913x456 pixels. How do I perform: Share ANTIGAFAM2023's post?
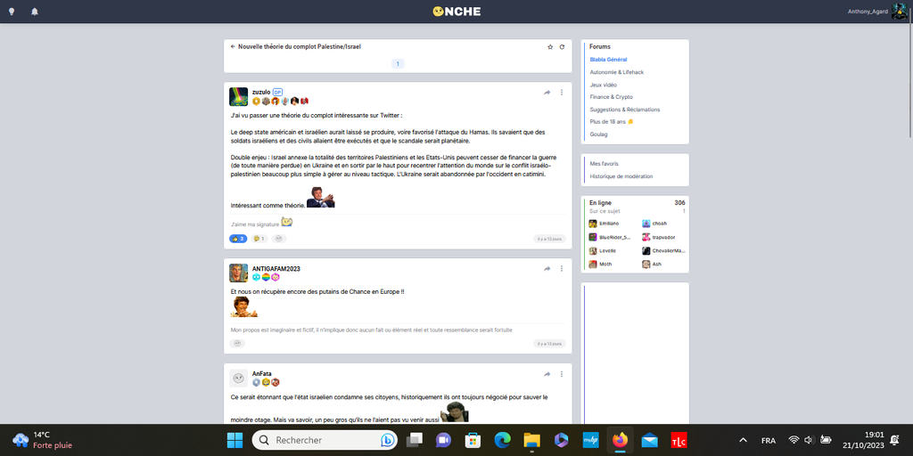point(547,268)
